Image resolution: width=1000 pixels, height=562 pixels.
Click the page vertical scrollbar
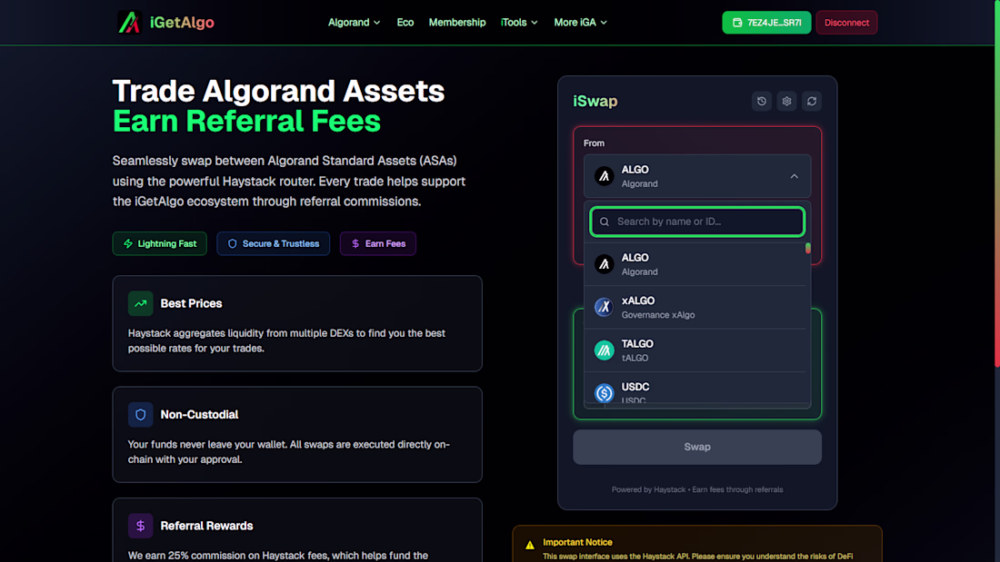click(996, 183)
